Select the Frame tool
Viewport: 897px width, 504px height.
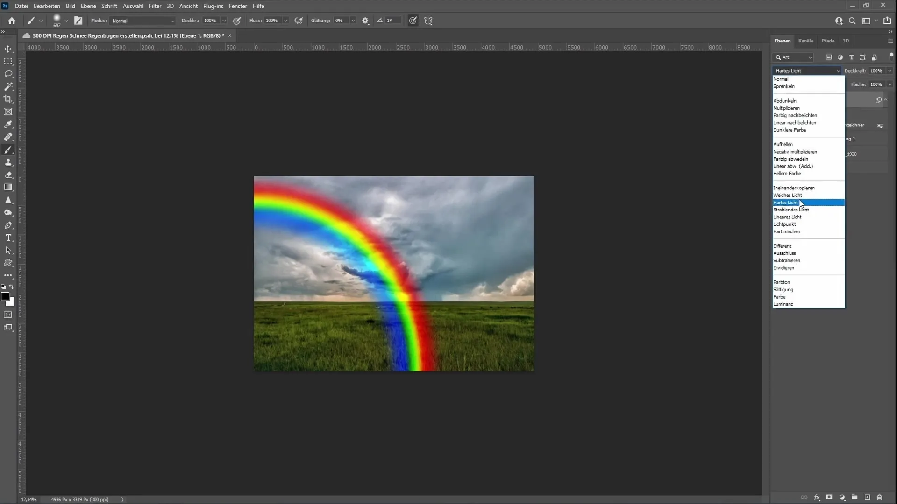(x=8, y=112)
